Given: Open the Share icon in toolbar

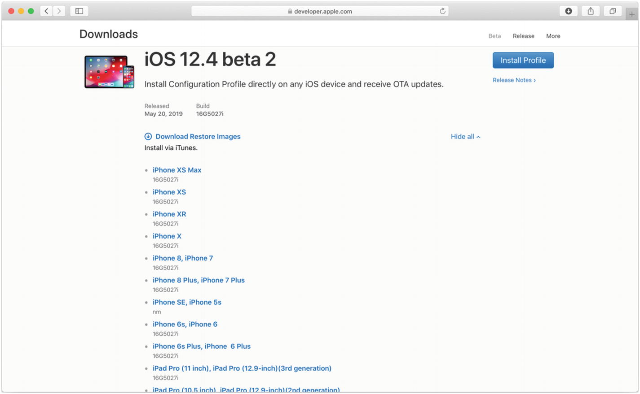Looking at the screenshot, I should [x=591, y=11].
